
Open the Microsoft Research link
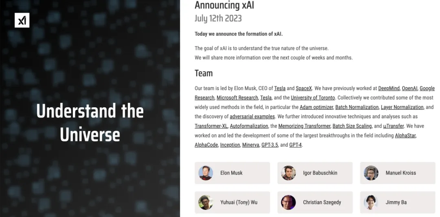tap(237, 98)
